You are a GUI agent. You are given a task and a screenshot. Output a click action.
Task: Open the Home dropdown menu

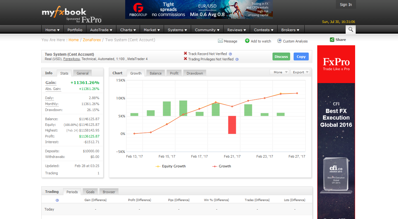(x=52, y=30)
